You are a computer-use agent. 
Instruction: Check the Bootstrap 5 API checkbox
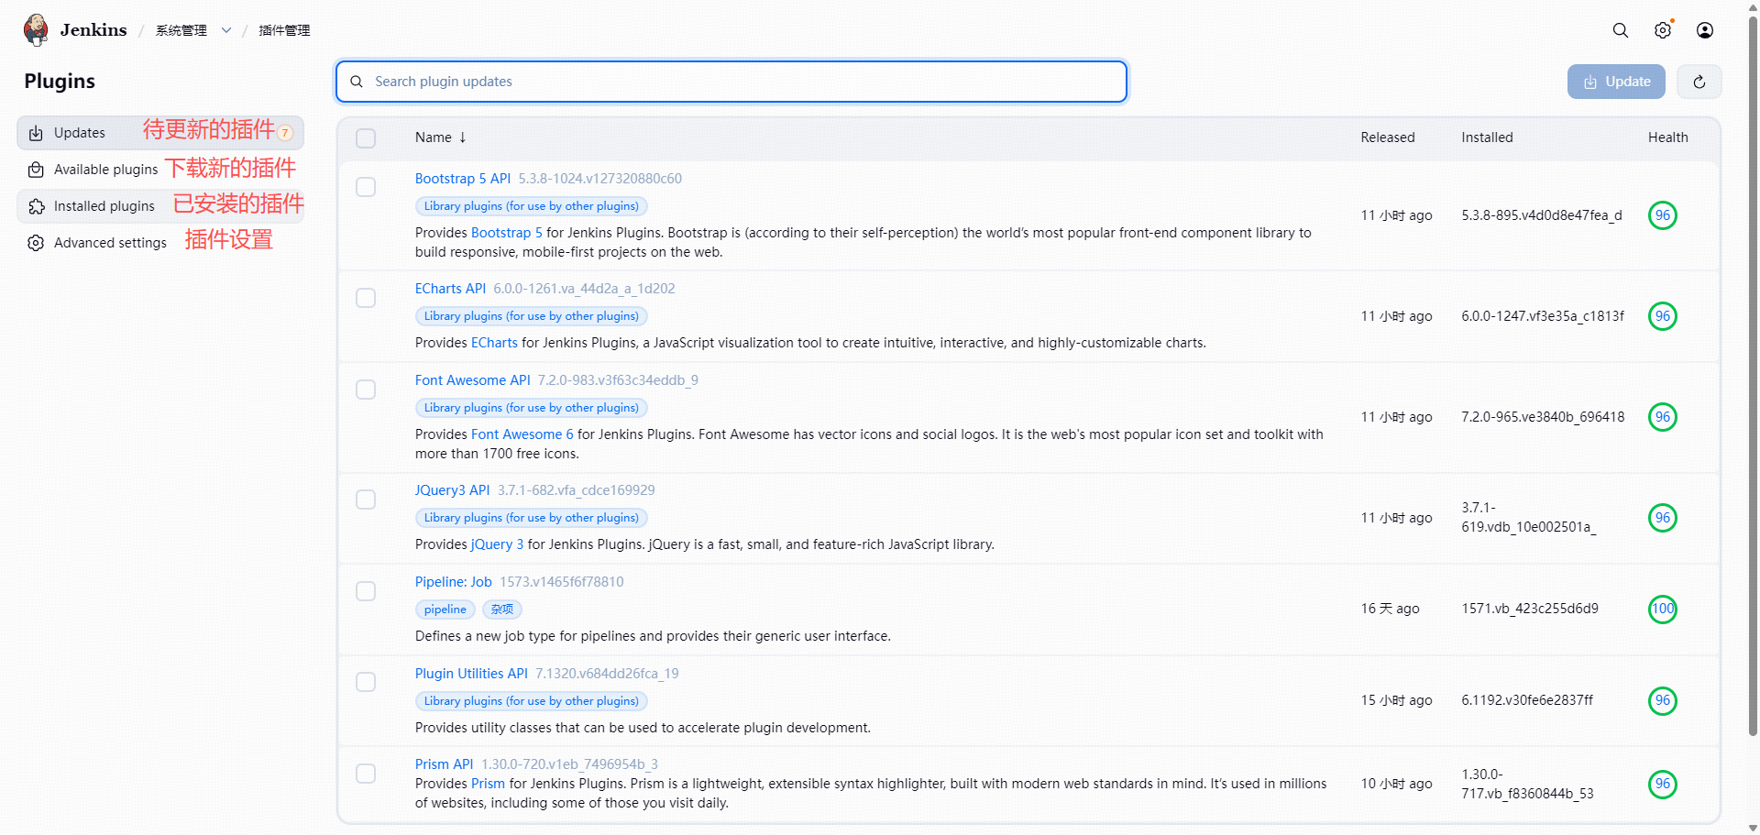[366, 187]
